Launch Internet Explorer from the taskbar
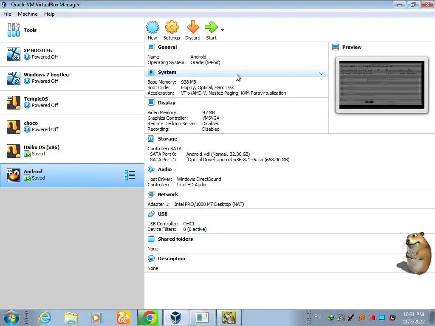Viewport: 435px width, 326px height. pos(44,318)
